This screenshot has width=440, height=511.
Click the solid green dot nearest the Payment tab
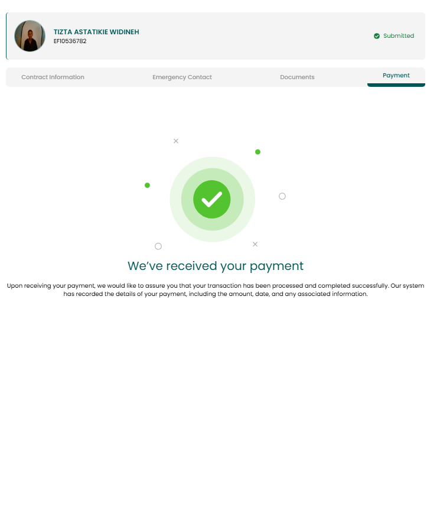(258, 152)
